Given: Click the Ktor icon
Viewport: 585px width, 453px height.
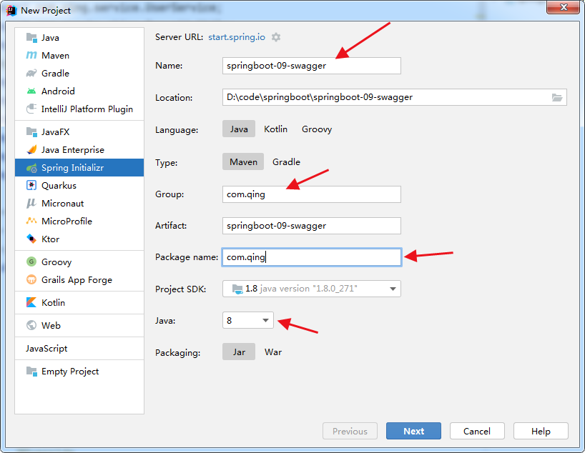Looking at the screenshot, I should 31,239.
